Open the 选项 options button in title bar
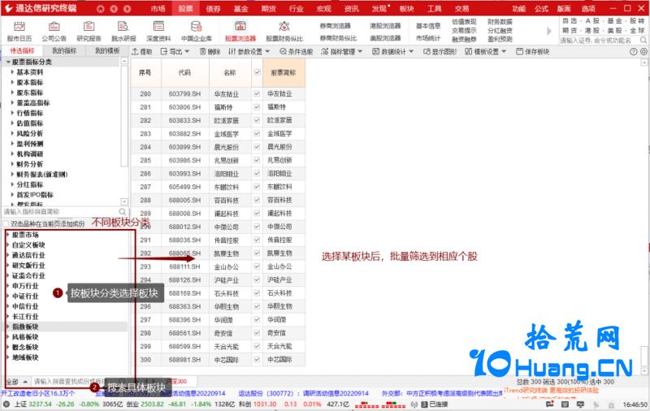650x411 pixels. [x=588, y=9]
